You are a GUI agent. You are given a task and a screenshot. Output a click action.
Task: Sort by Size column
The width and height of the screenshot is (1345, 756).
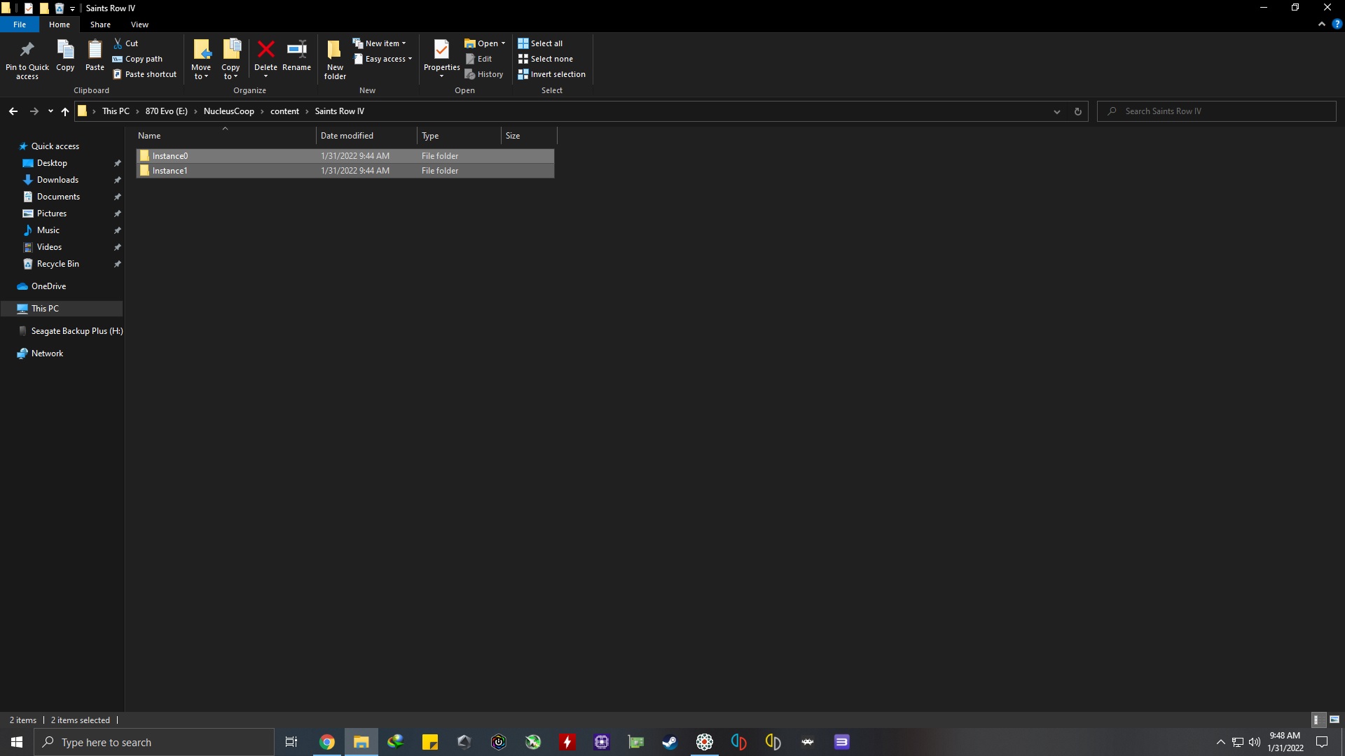pyautogui.click(x=529, y=136)
